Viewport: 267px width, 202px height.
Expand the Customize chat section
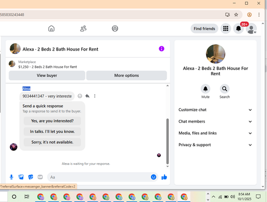pos(215,110)
